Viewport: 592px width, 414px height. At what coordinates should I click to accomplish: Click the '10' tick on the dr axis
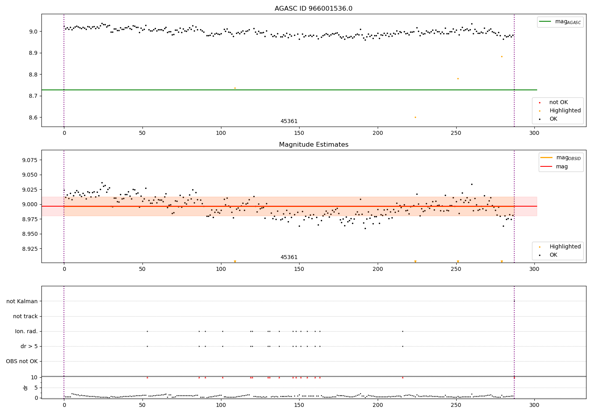(34, 377)
